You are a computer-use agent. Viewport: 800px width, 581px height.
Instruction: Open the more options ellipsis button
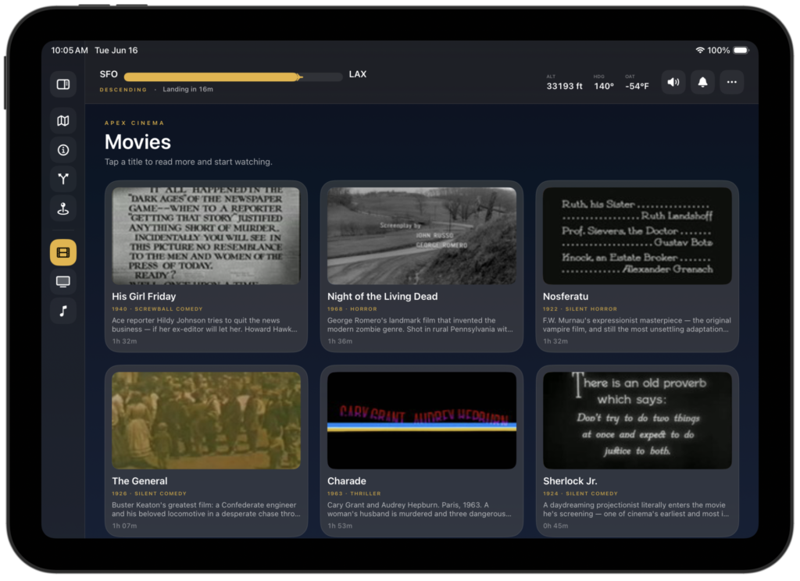[731, 82]
